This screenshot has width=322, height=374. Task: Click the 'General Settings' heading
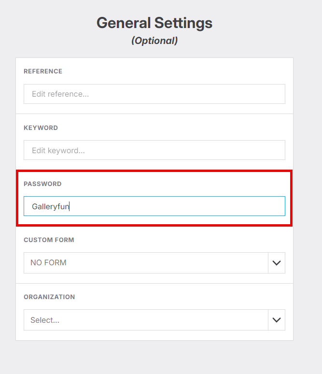click(154, 23)
